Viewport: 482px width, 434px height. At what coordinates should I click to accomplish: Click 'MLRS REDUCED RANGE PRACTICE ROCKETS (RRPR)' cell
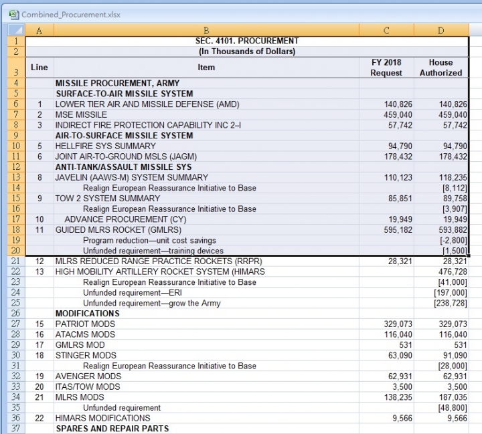tap(206, 261)
